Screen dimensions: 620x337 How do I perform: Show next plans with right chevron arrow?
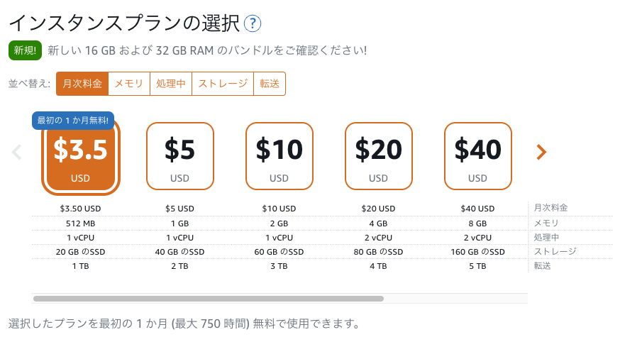541,152
